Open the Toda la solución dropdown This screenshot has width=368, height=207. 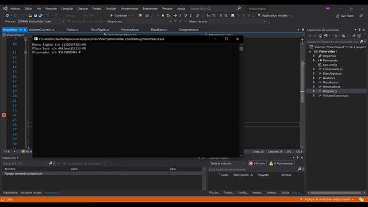coord(227,163)
